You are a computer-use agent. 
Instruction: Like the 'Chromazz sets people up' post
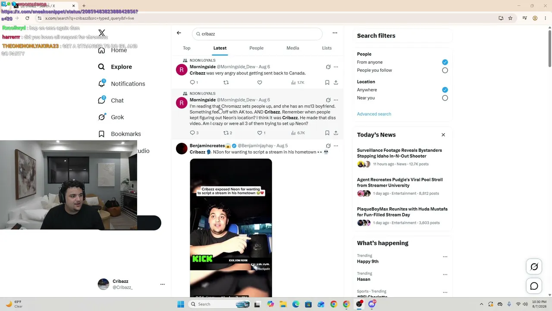[261, 133]
